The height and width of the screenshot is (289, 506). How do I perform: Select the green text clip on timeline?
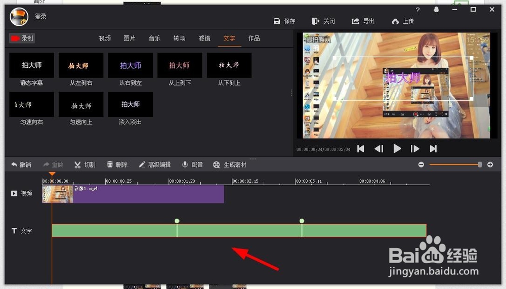pos(239,231)
